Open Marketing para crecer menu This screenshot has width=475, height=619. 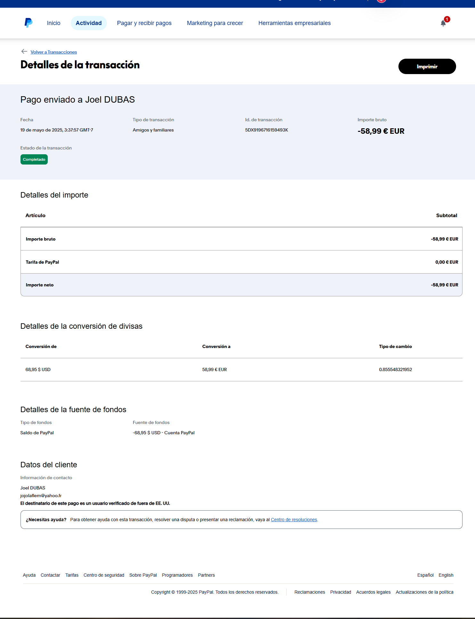coord(215,23)
